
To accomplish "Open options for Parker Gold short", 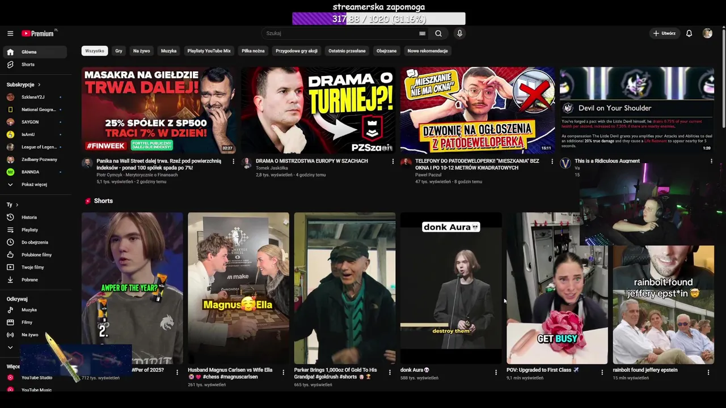I will [x=389, y=372].
